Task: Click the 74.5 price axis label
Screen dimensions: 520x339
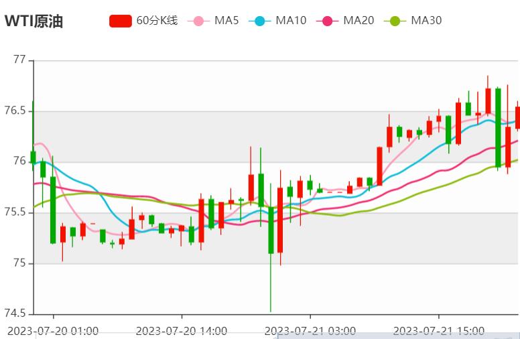Action: [x=17, y=314]
